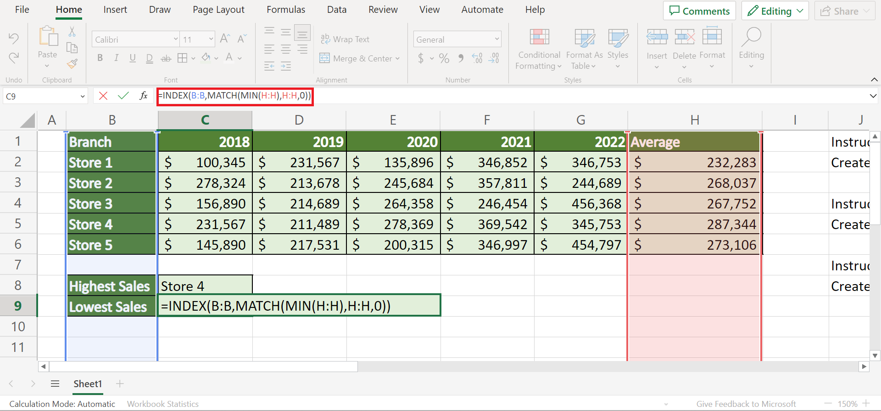Apply fill color bucket
Viewport: 881px width, 411px height.
click(x=206, y=58)
